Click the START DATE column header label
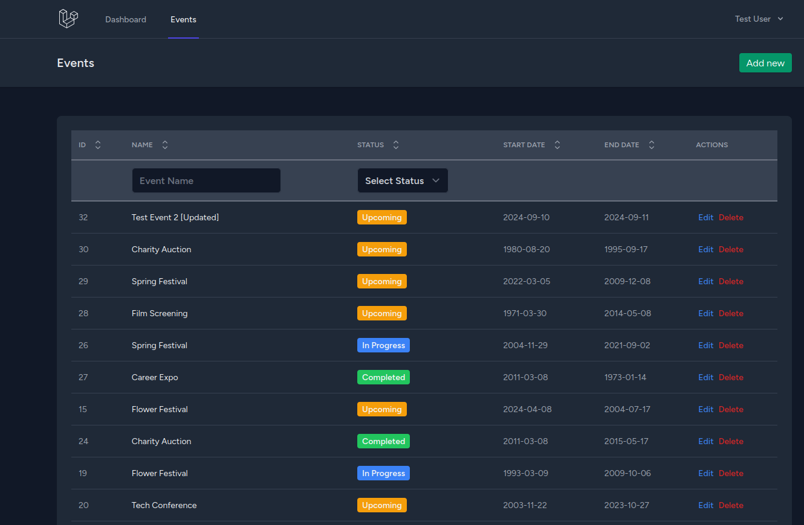 pyautogui.click(x=524, y=145)
